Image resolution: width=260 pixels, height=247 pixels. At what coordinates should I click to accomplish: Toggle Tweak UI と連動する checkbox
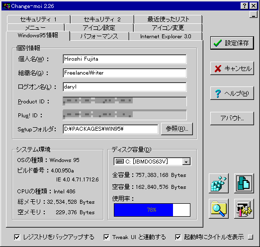click(x=106, y=237)
